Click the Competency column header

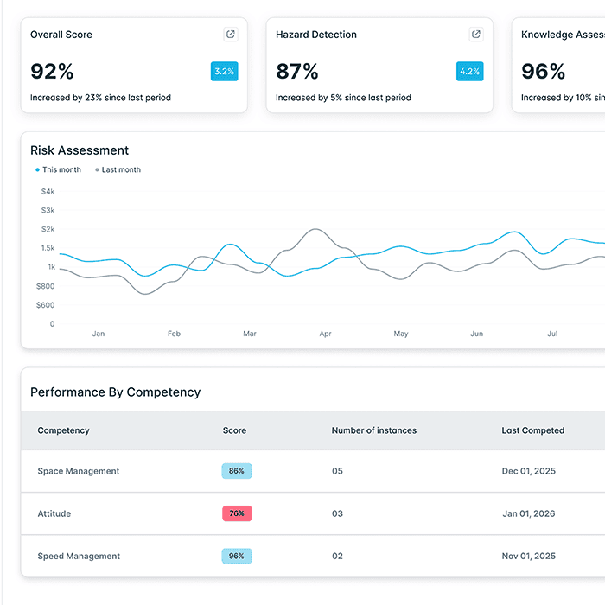[63, 430]
